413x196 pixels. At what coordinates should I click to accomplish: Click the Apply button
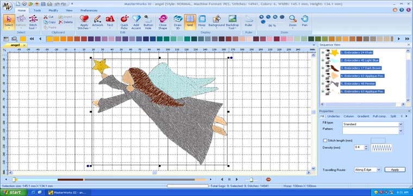pos(395,170)
